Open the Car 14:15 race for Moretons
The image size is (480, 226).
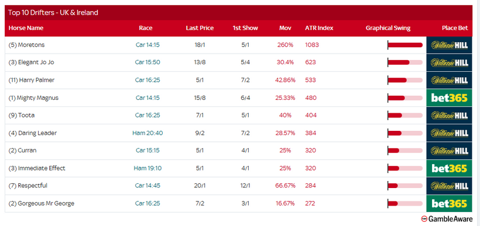pyautogui.click(x=148, y=45)
